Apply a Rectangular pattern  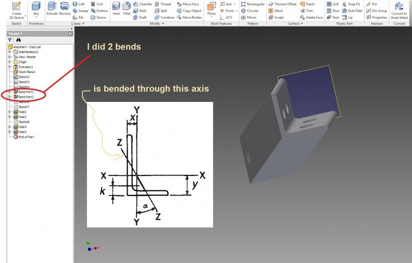pos(253,4)
